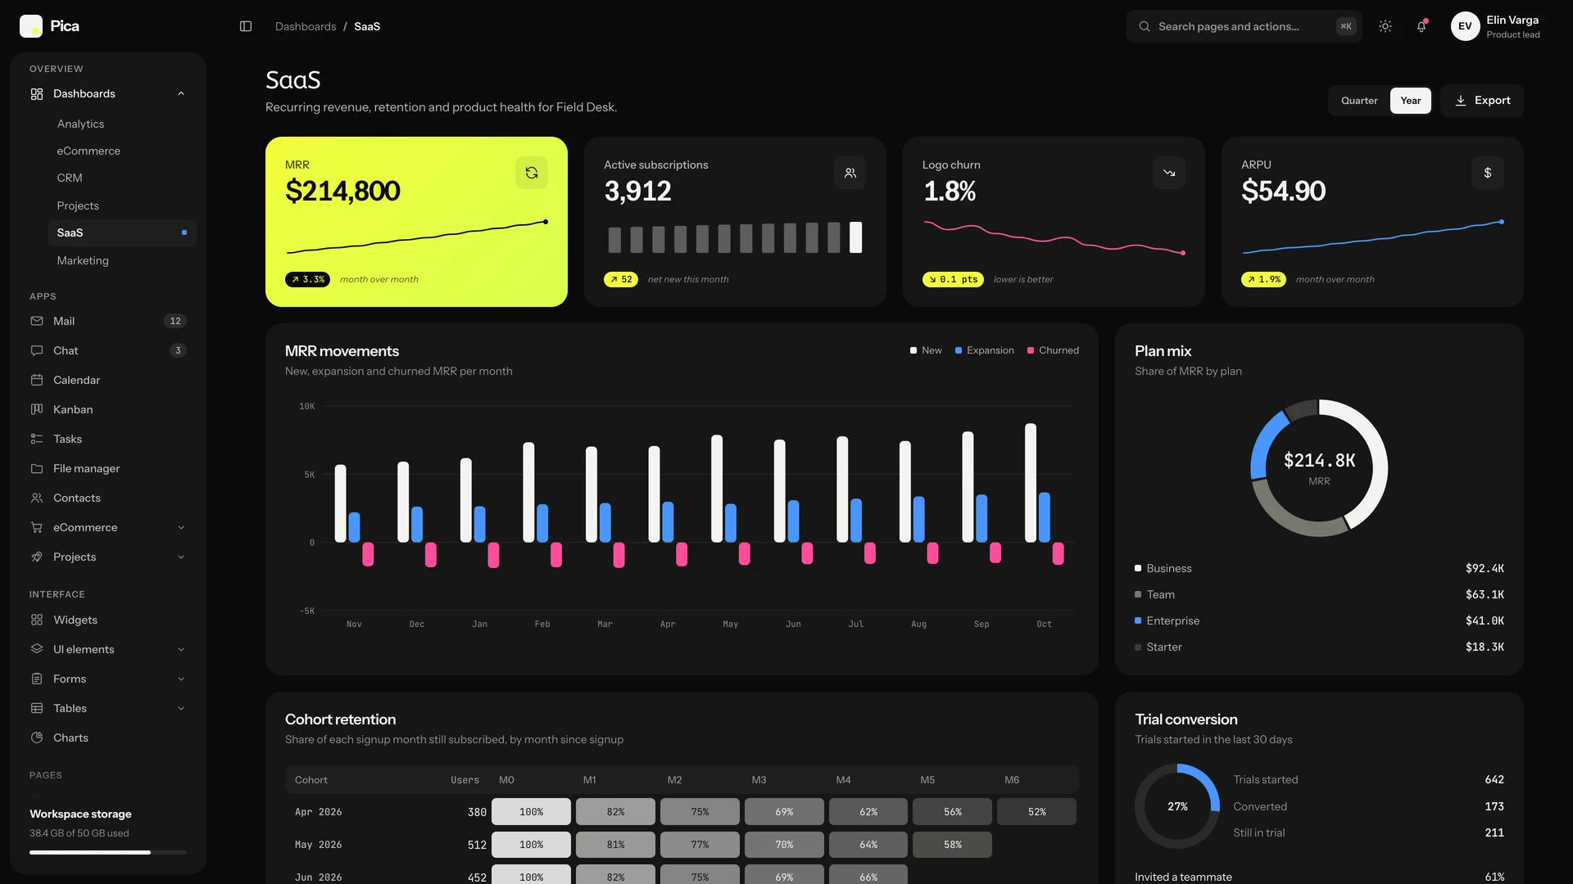
Task: Click the search pages and actions field
Action: click(x=1244, y=26)
